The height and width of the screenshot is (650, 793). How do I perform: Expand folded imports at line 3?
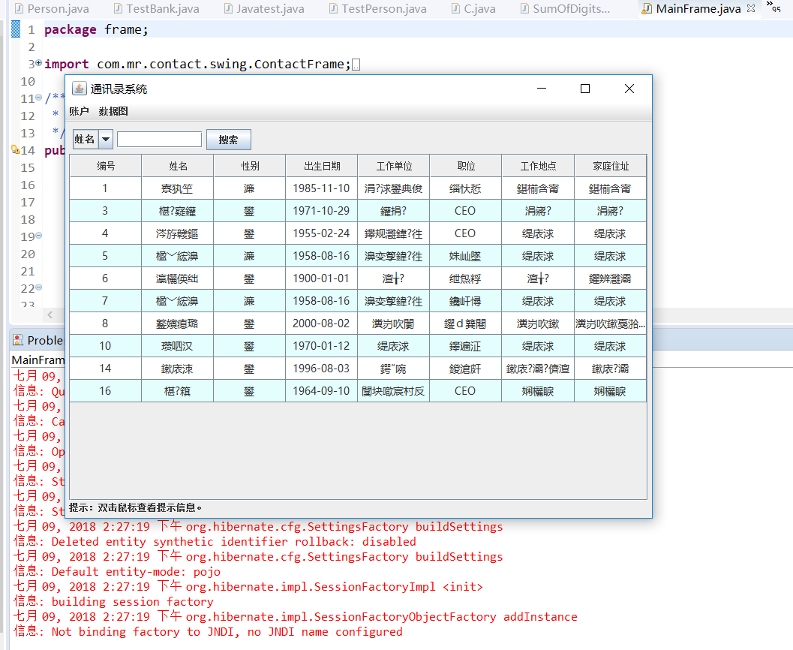(38, 63)
